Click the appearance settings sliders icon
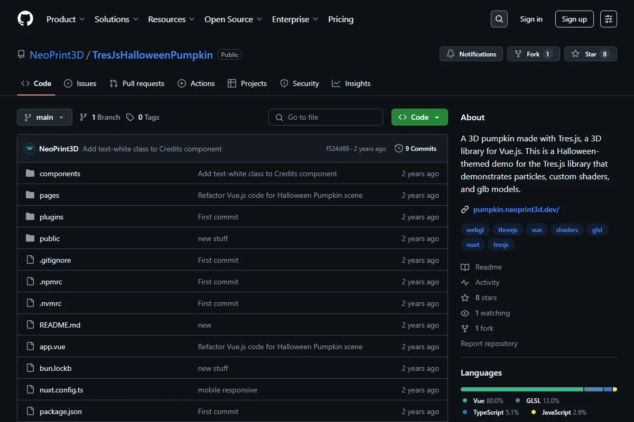The width and height of the screenshot is (634, 422). (609, 19)
